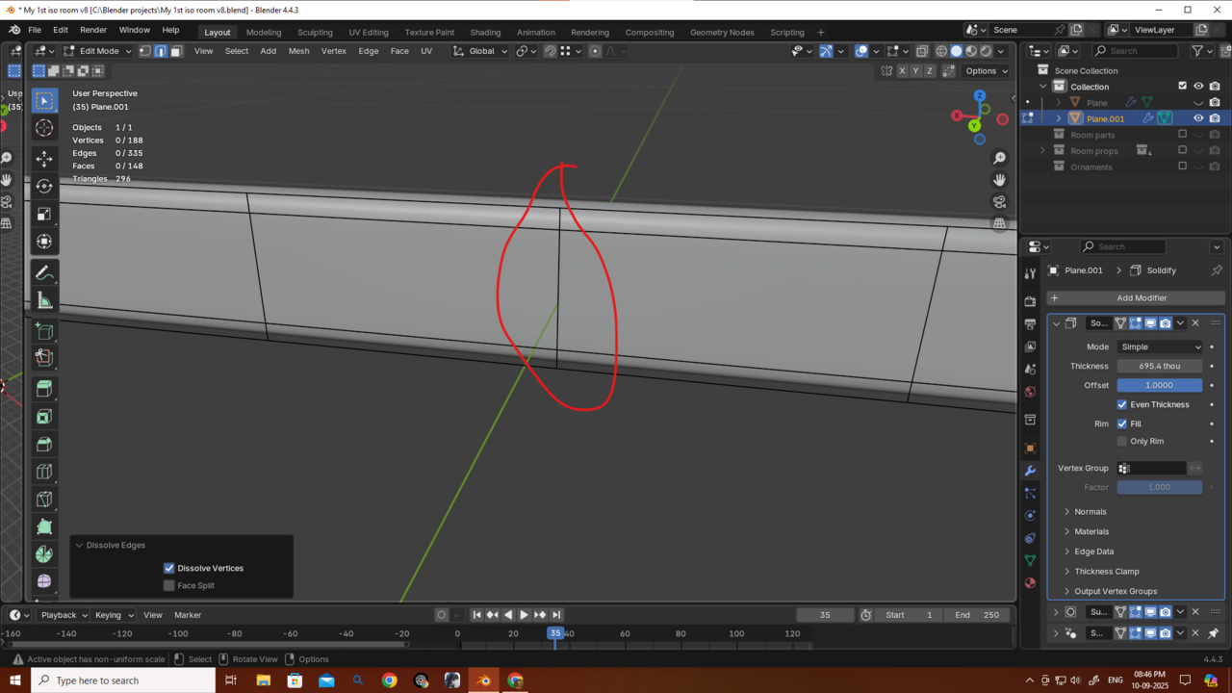Switch to the UV Editing workspace tab
This screenshot has width=1232, height=693.
369,32
